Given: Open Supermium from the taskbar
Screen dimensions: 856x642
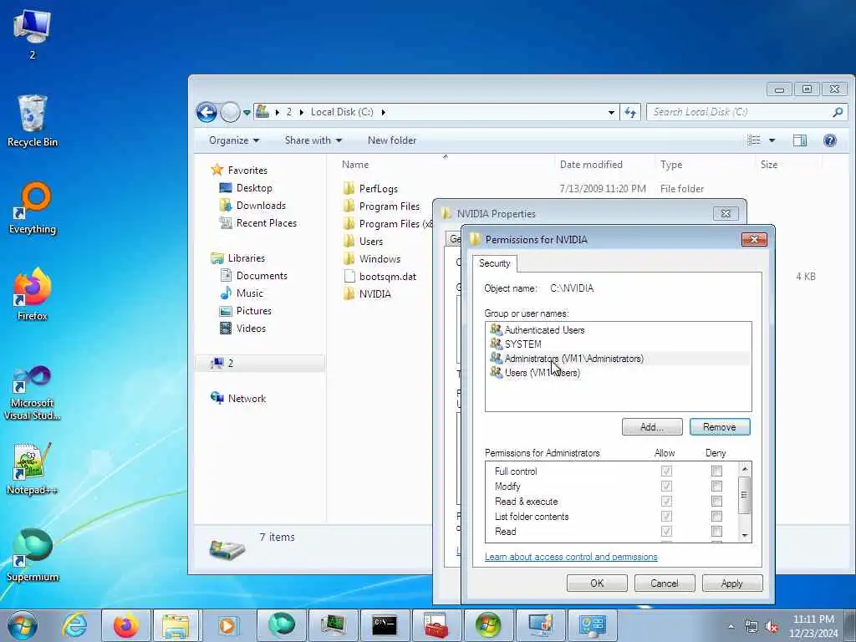Looking at the screenshot, I should (x=281, y=625).
